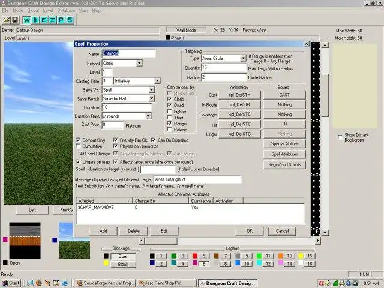The height and width of the screenshot is (288, 384).
Task: Click the Add attribute button
Action: (x=103, y=231)
